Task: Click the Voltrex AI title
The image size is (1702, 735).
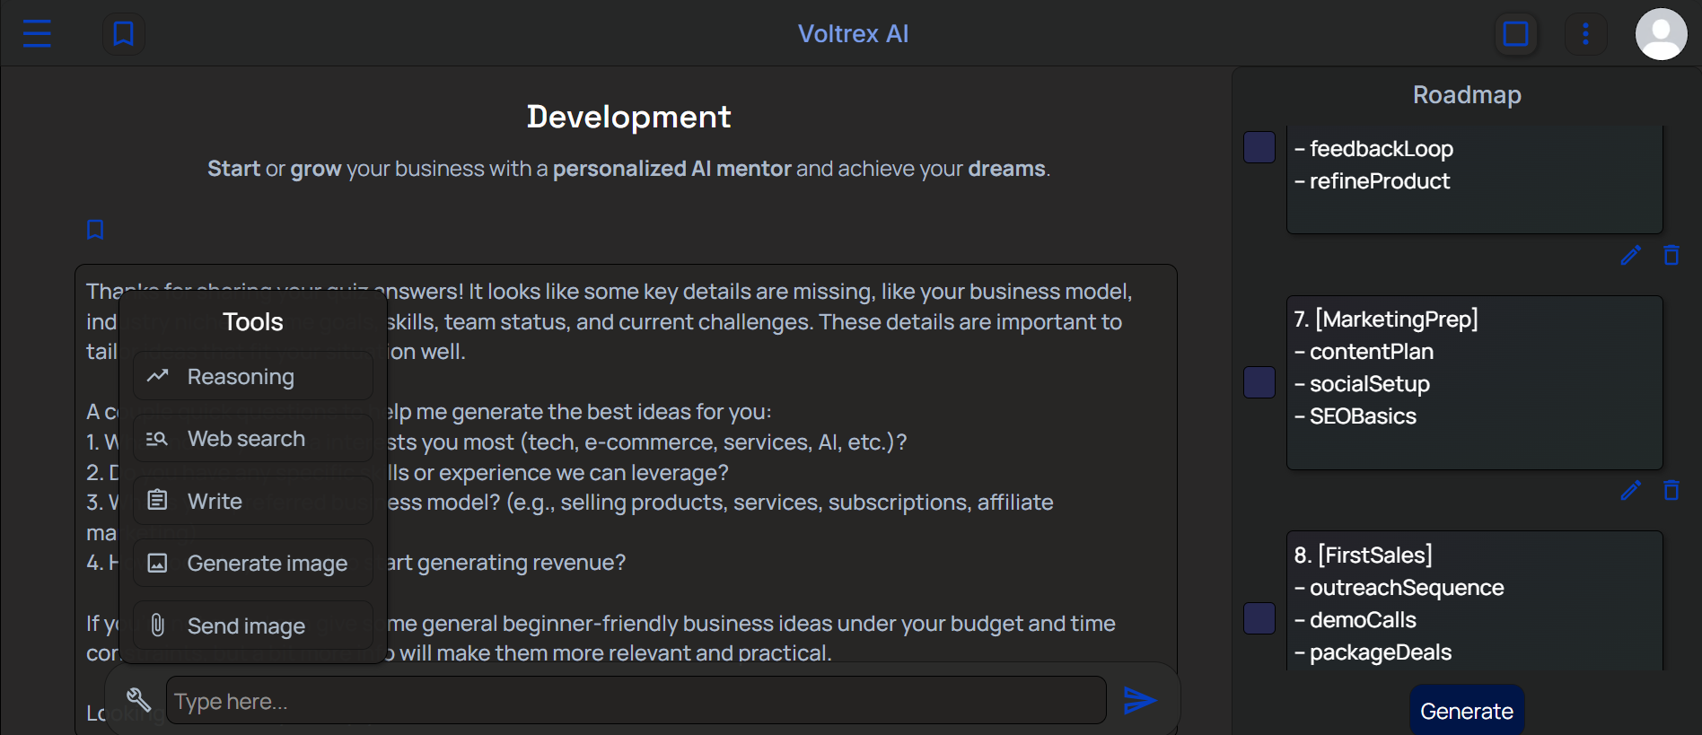Action: click(853, 34)
